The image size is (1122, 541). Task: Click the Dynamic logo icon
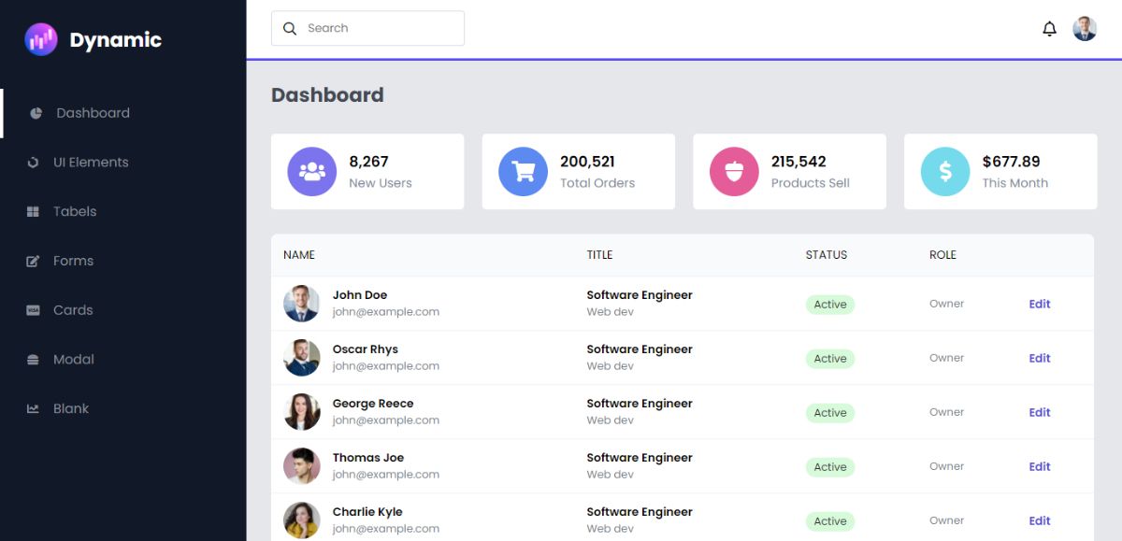click(41, 39)
